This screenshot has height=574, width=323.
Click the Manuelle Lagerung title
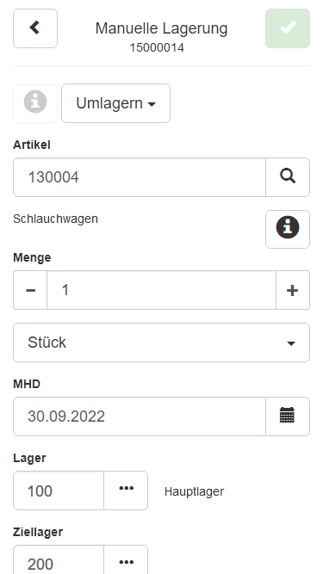point(162,28)
